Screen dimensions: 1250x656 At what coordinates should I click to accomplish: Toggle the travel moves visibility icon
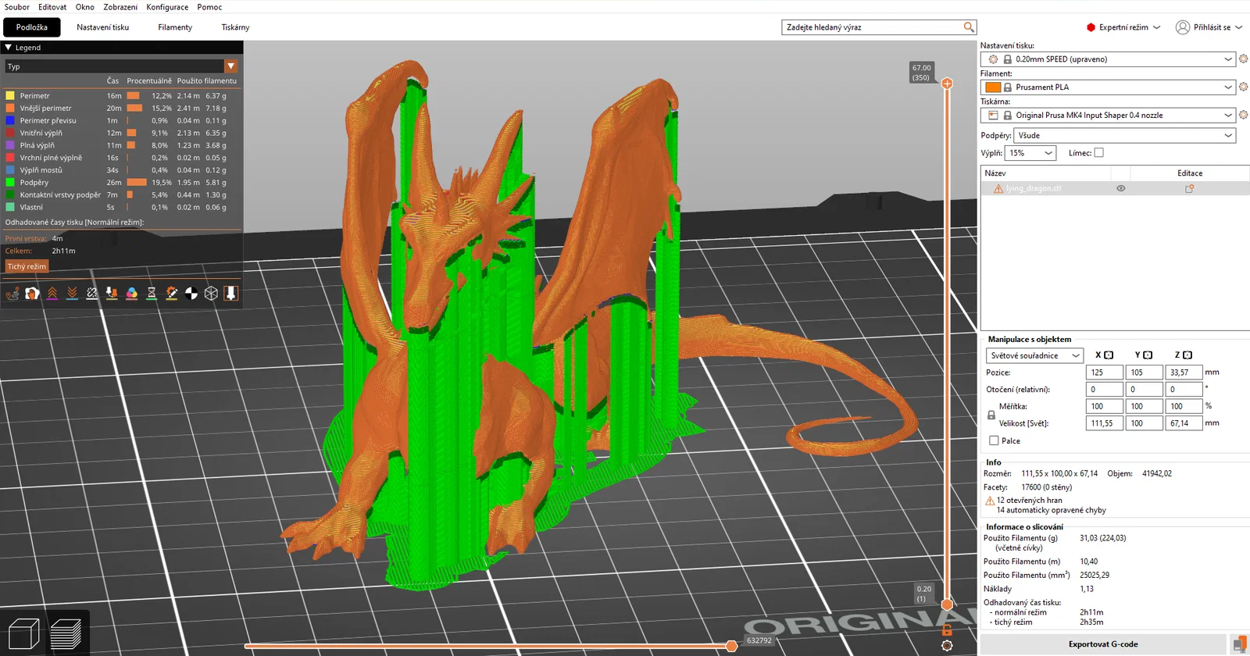12,294
